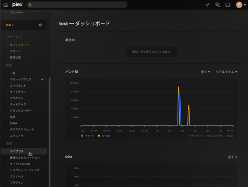Open 一般 settings
This screenshot has width=248, height=187.
pos(12,73)
